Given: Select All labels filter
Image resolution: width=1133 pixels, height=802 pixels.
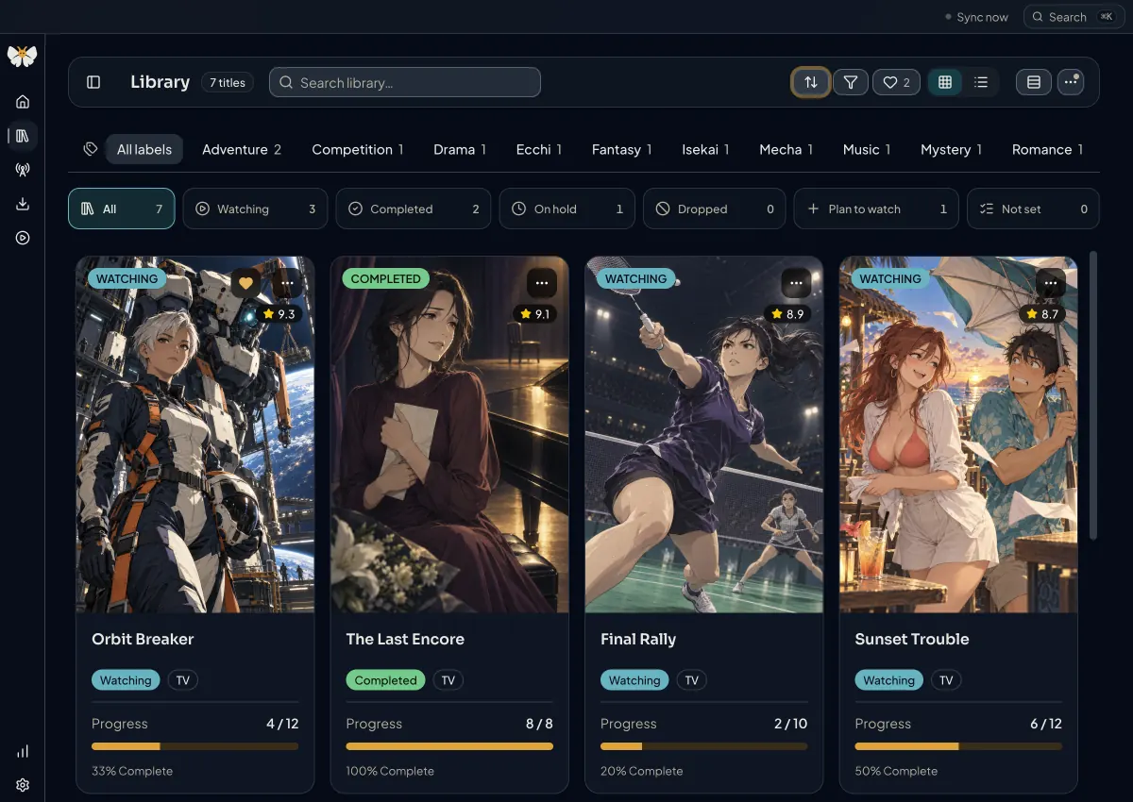Looking at the screenshot, I should (x=144, y=149).
